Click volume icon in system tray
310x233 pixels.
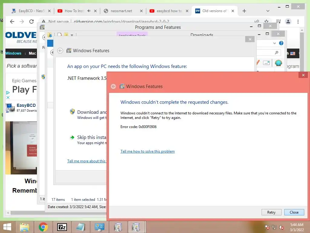(x=281, y=227)
